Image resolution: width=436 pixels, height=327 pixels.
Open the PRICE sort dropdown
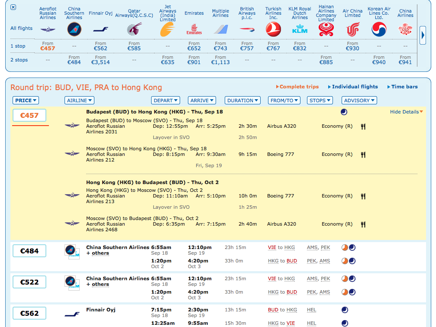pos(26,100)
